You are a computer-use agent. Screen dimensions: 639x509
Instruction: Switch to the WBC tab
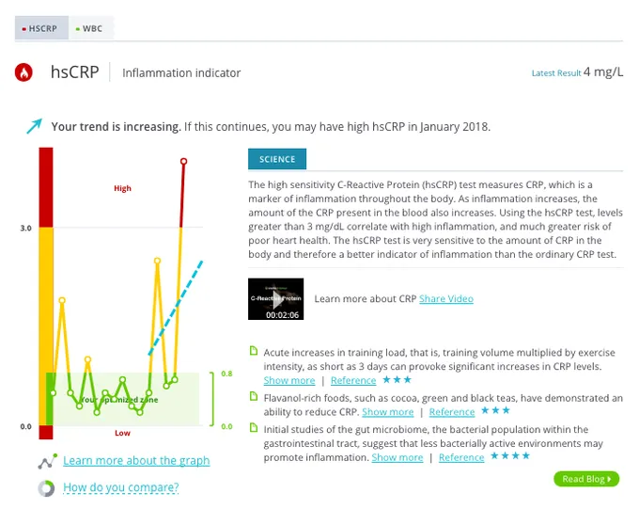coord(89,28)
